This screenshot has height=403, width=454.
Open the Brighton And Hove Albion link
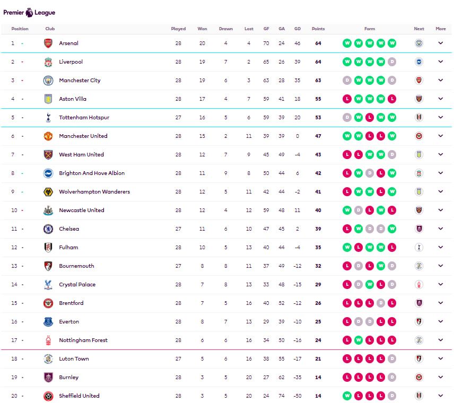[x=92, y=173]
